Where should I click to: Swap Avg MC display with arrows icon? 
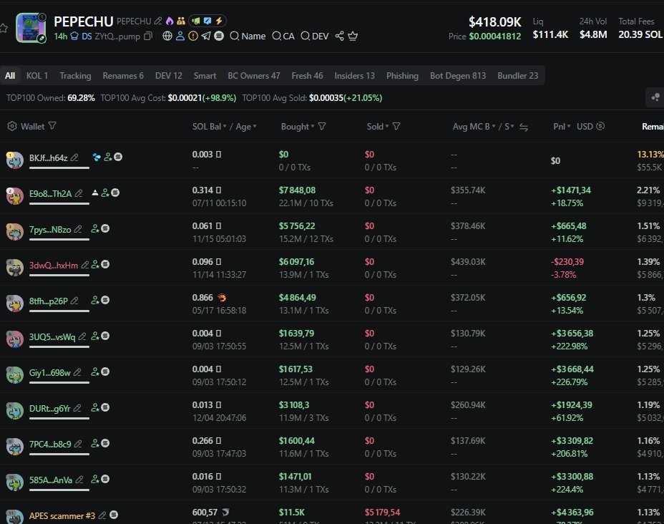click(524, 127)
